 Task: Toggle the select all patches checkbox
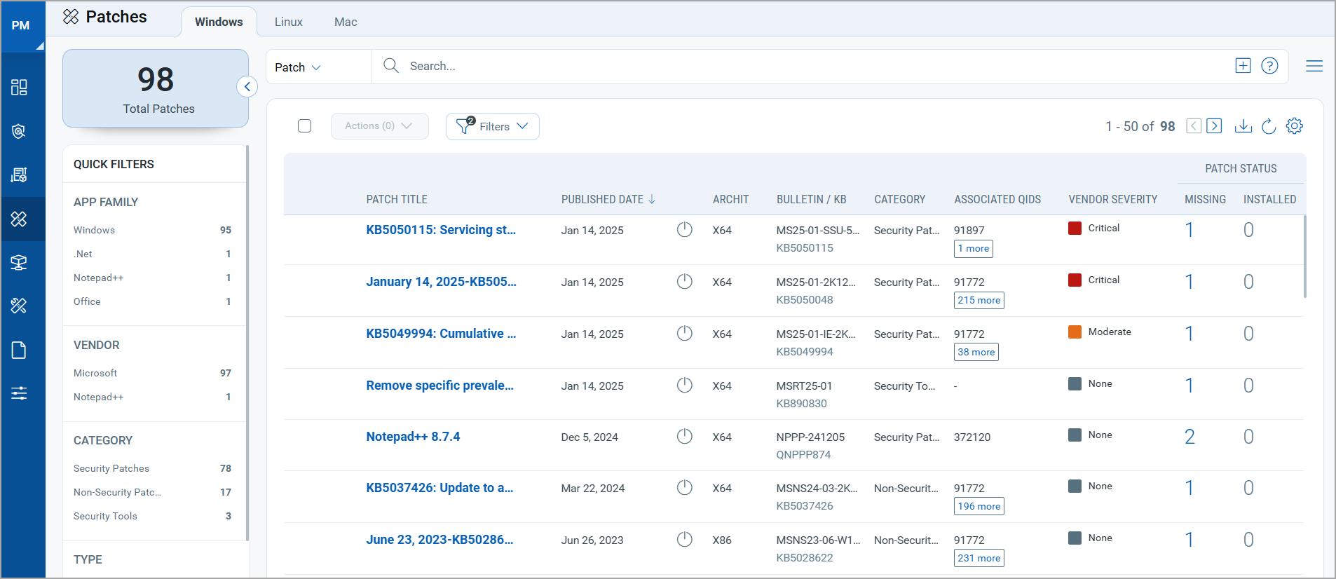[304, 126]
